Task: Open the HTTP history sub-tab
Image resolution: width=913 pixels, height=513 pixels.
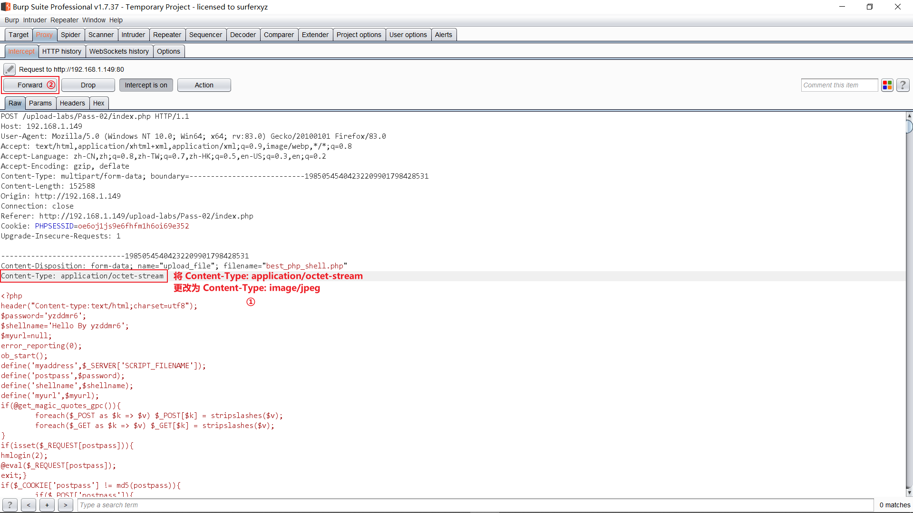Action: (x=62, y=51)
